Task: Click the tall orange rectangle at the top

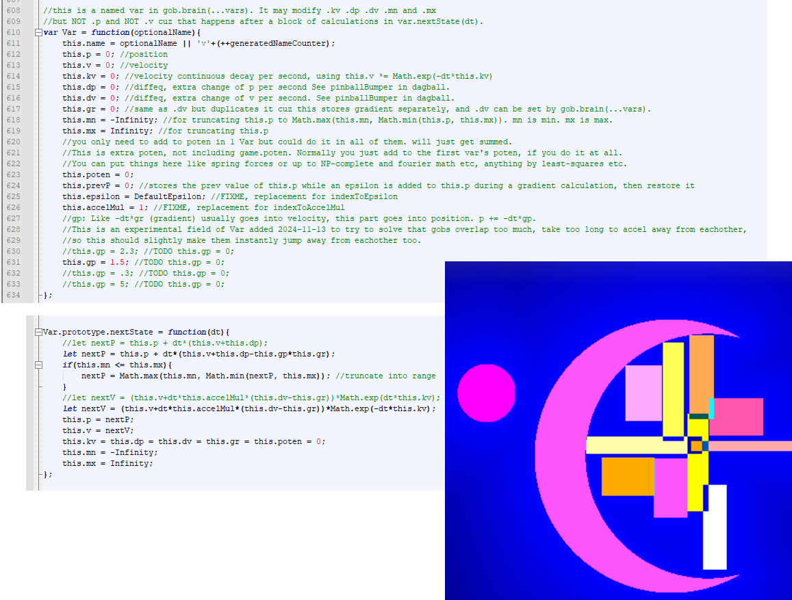Action: click(702, 375)
